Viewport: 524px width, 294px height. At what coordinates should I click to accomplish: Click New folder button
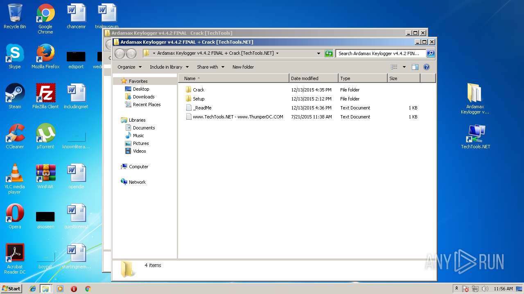[x=243, y=67]
